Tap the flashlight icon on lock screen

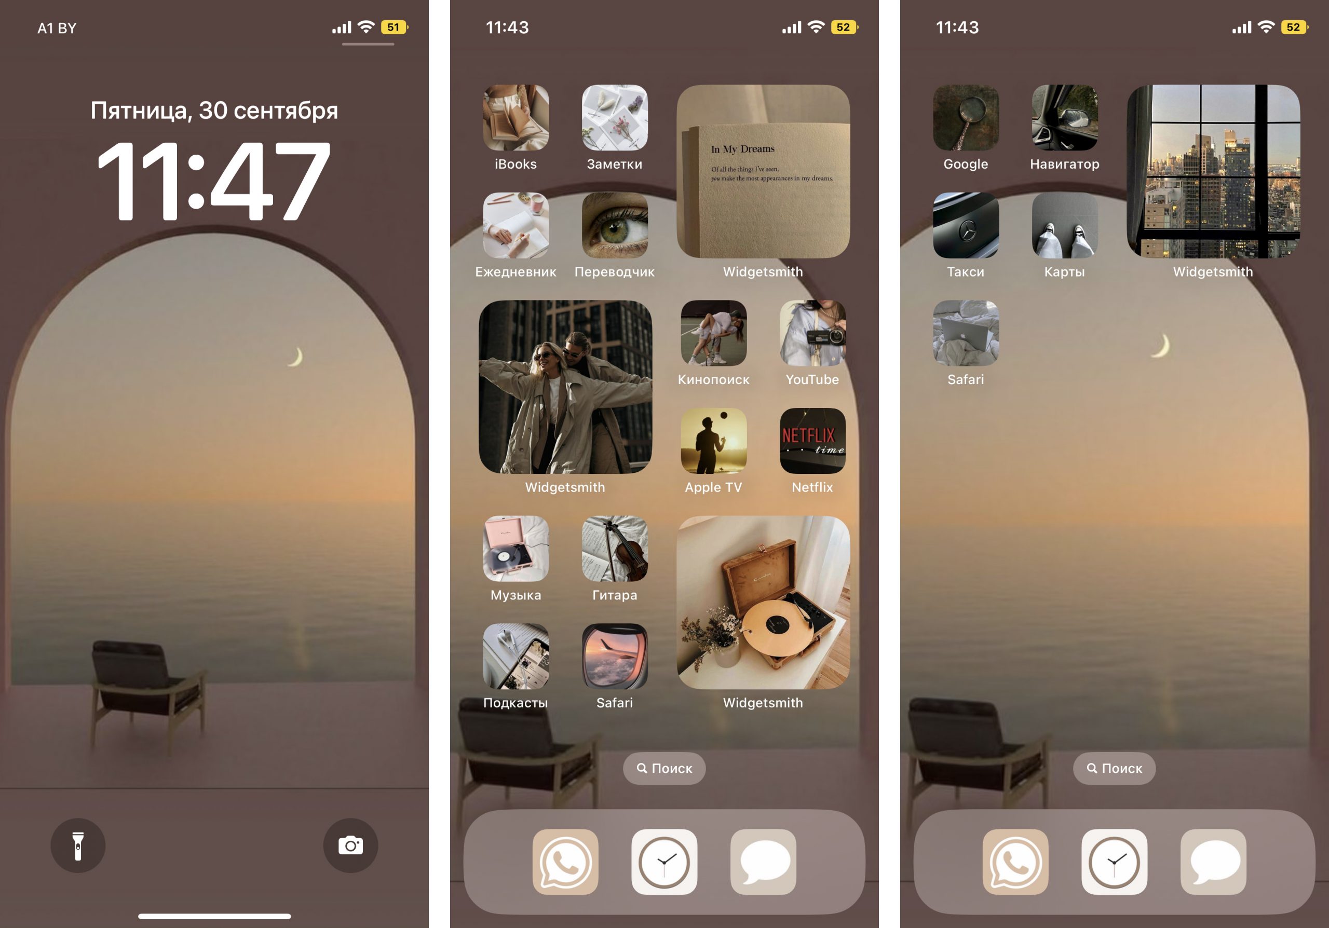[78, 846]
